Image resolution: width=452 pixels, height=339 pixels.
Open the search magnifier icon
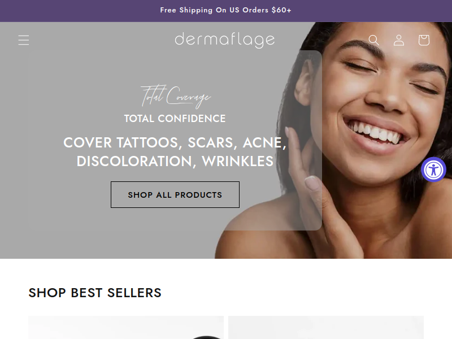[x=373, y=40]
